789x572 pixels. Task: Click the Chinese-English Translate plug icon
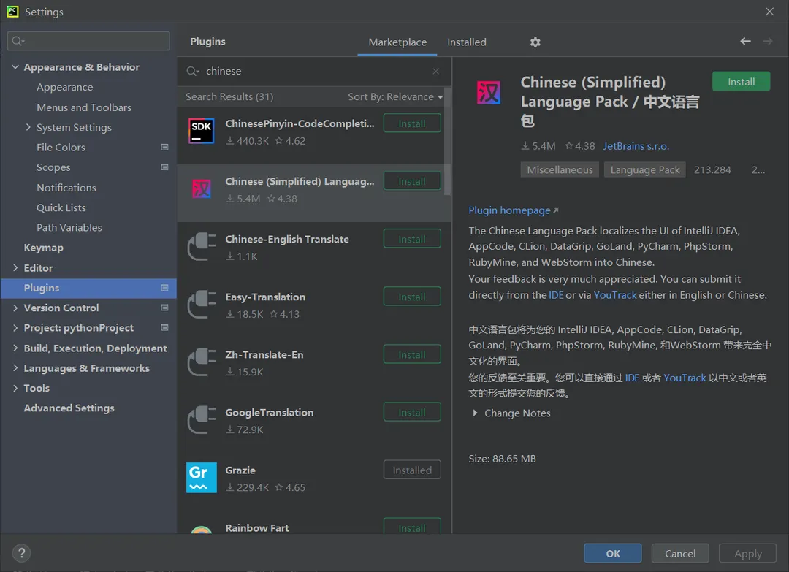click(x=202, y=246)
